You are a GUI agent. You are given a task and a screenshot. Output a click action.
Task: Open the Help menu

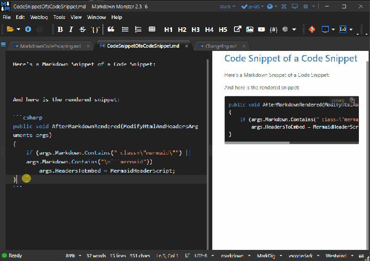click(117, 17)
